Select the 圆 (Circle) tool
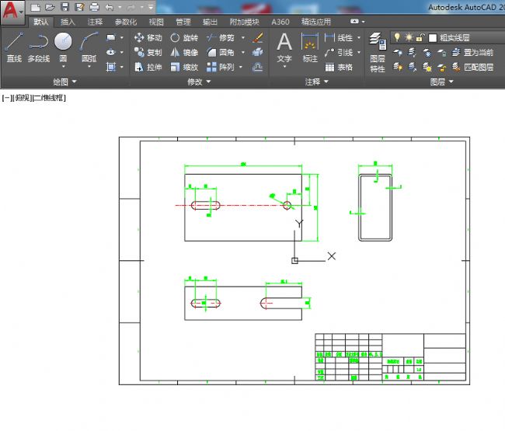 click(63, 45)
